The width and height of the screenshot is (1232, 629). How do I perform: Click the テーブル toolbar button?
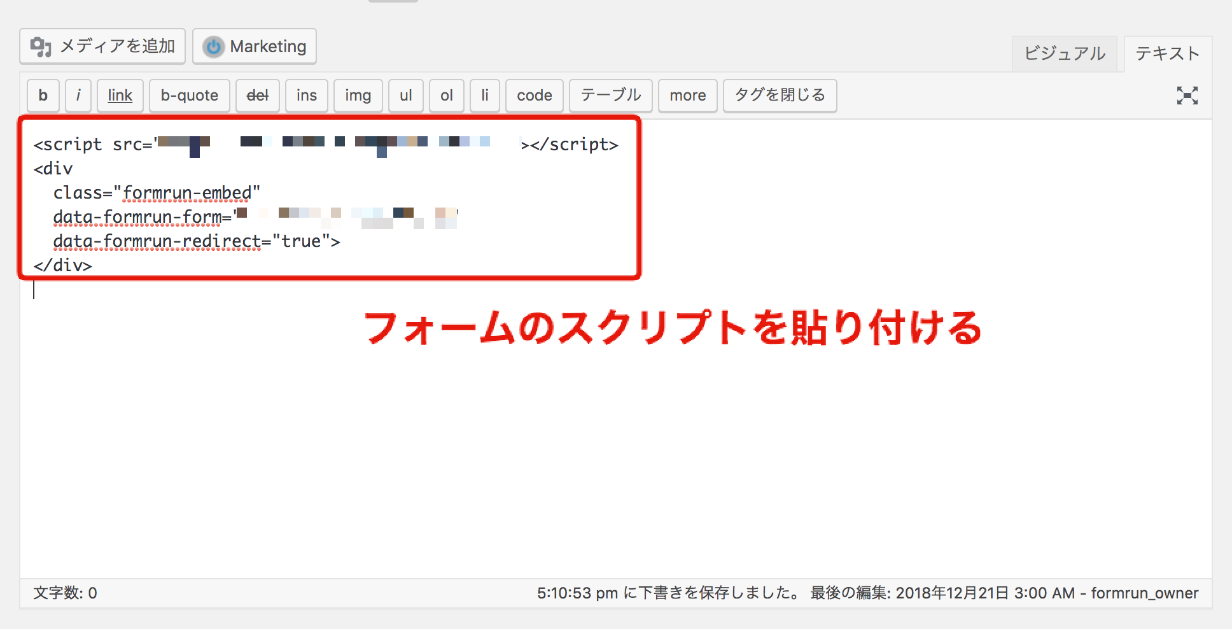[611, 95]
